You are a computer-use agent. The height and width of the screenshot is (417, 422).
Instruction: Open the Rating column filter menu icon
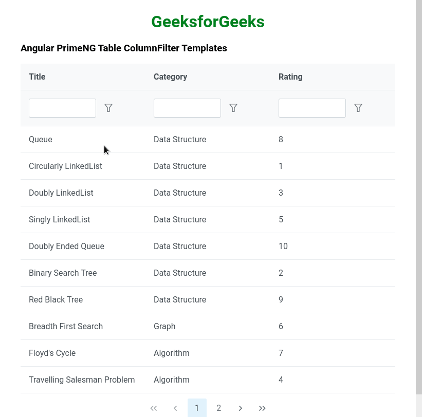(358, 108)
